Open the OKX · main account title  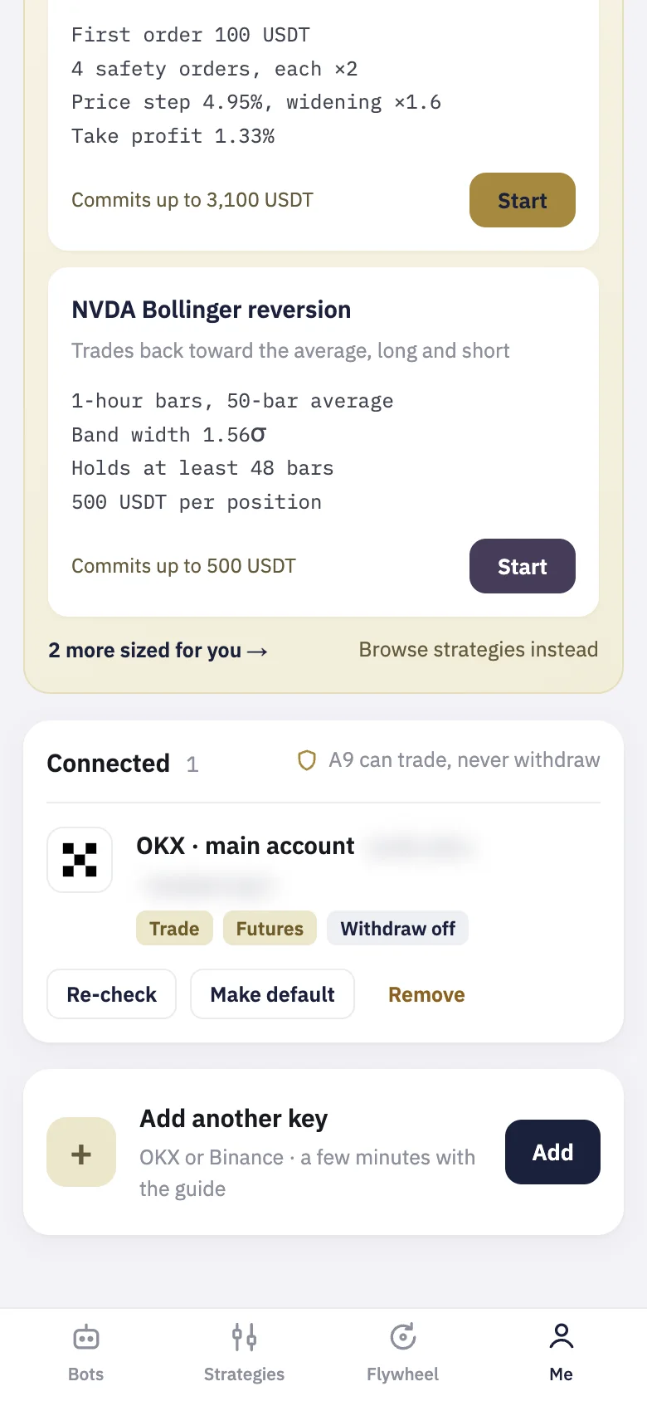click(x=246, y=846)
